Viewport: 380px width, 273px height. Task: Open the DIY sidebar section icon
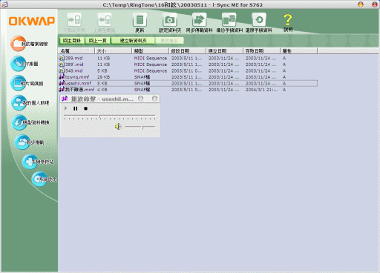pyautogui.click(x=18, y=63)
